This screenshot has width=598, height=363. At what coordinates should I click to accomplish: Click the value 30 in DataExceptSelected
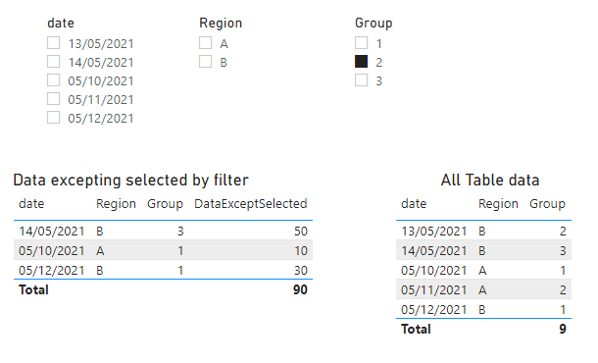[x=301, y=271]
